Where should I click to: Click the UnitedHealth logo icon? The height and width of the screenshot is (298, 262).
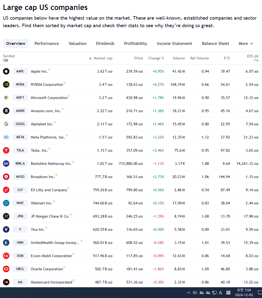(6, 243)
